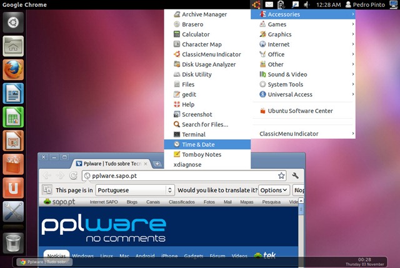Open the mail envelope indicator

(x=269, y=4)
